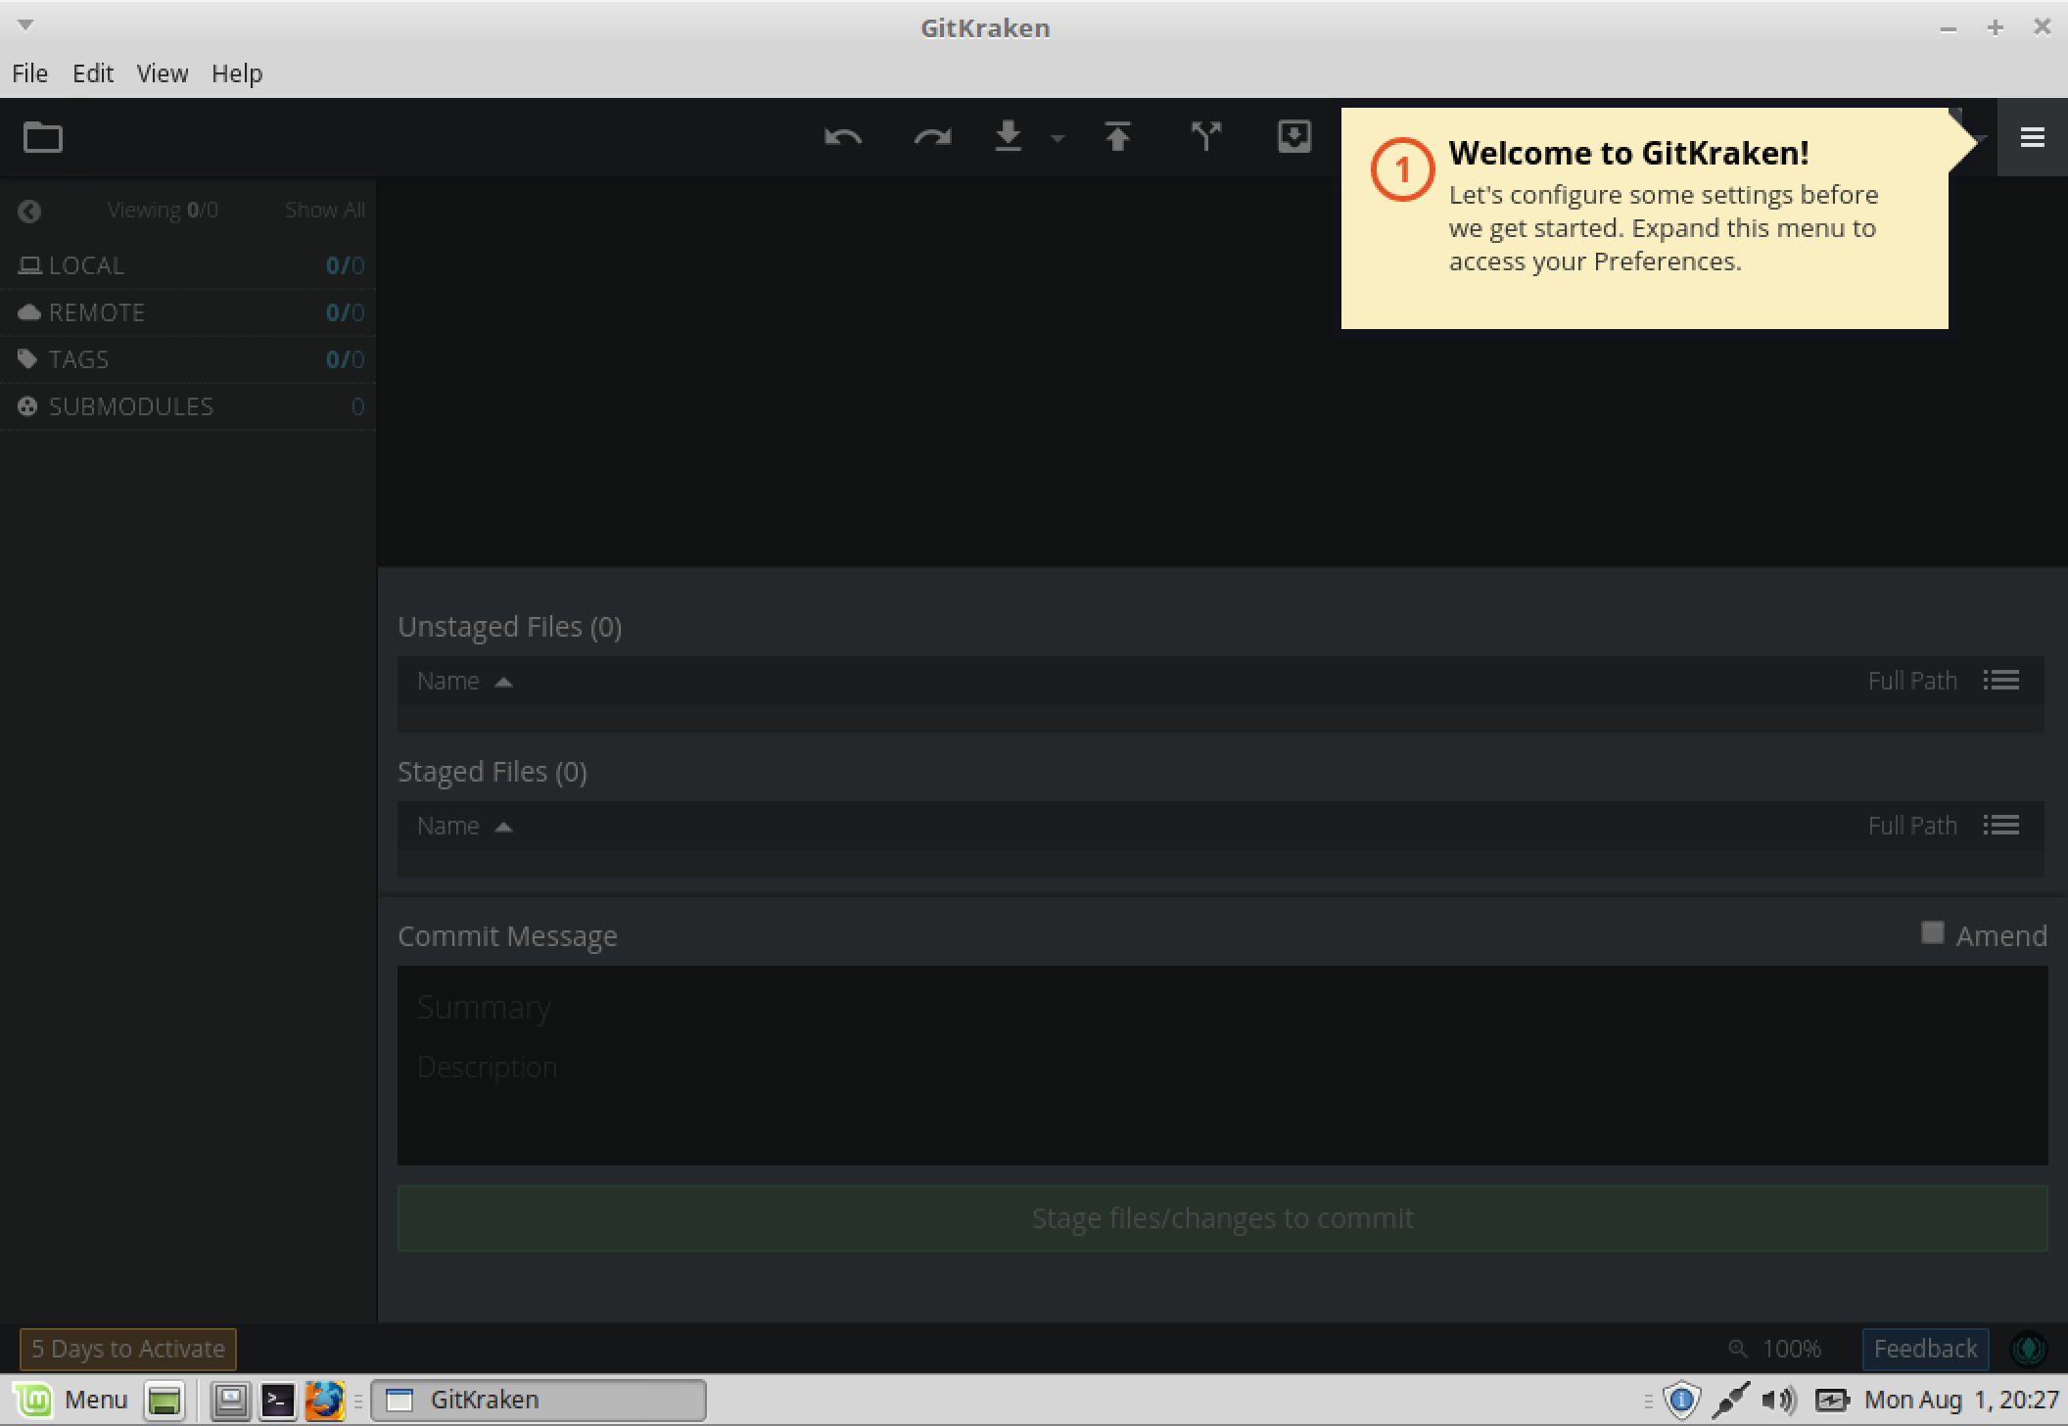Create a branch with the branch icon
2068x1426 pixels.
click(1206, 136)
